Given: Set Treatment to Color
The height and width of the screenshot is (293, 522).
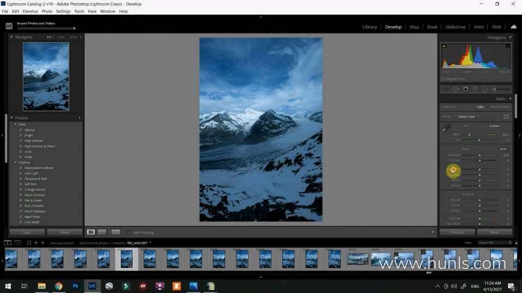Looking at the screenshot, I should 480,107.
